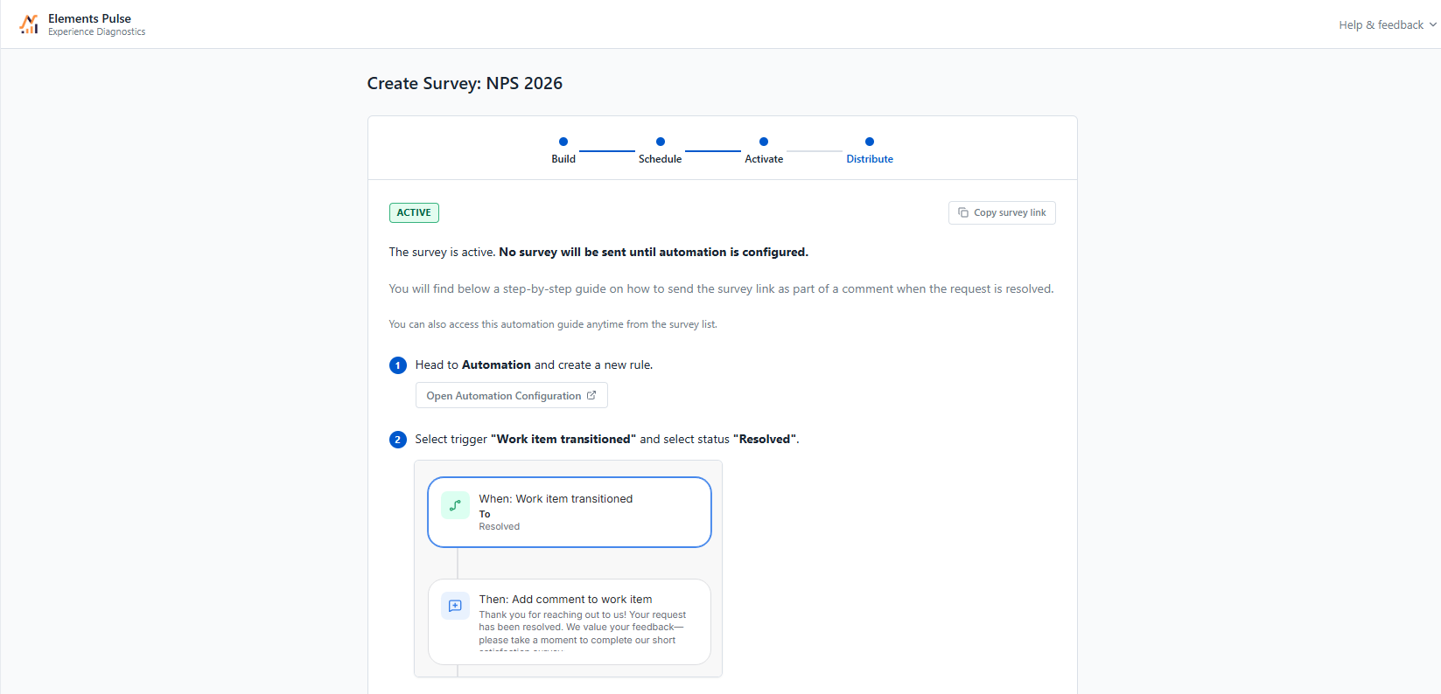Go to the Activate step
The width and height of the screenshot is (1441, 694).
(x=764, y=159)
